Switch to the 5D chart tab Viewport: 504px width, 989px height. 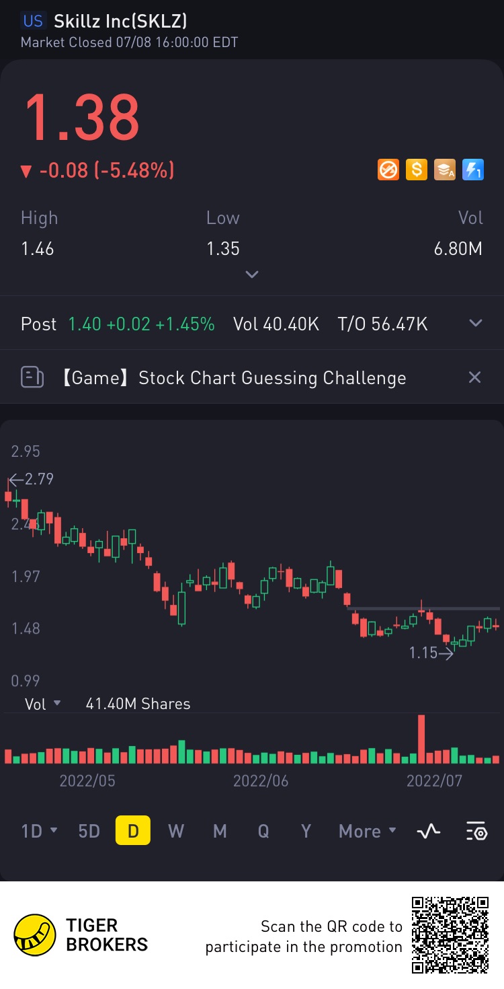89,831
